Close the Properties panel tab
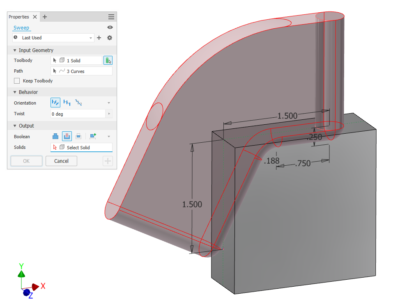Image resolution: width=400 pixels, height=299 pixels. pos(35,17)
